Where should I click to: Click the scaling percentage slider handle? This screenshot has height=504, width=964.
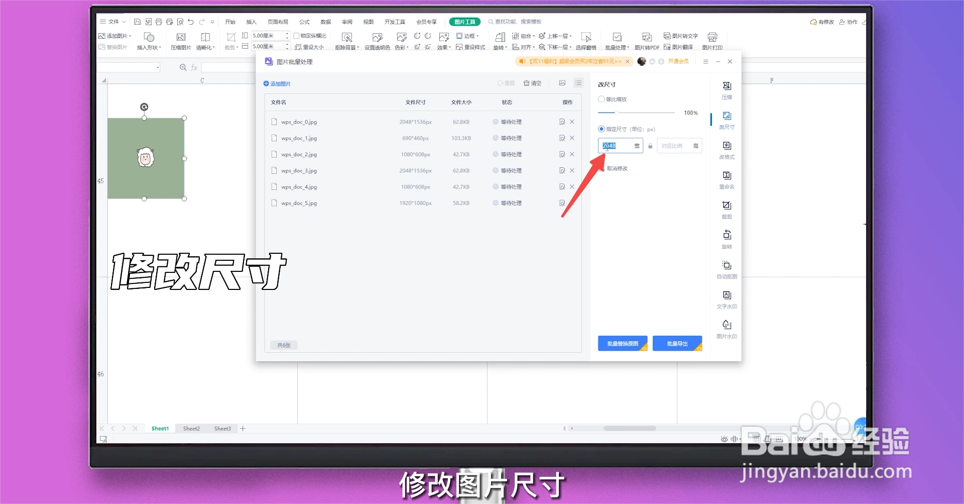tap(617, 113)
